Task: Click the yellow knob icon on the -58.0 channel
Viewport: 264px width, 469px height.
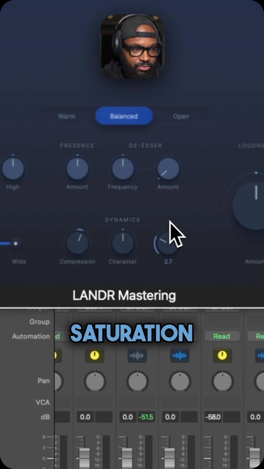Action: [222, 355]
